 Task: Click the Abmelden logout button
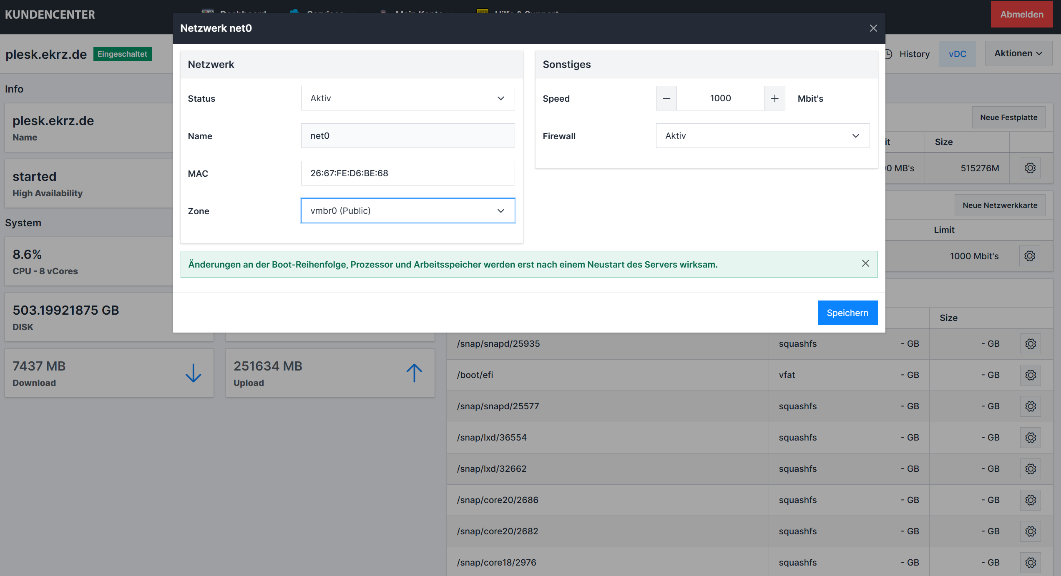1021,15
